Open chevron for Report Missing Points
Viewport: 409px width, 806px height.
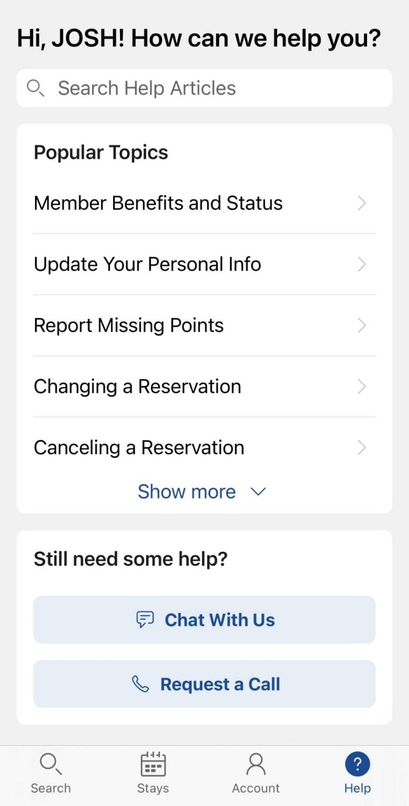[362, 325]
